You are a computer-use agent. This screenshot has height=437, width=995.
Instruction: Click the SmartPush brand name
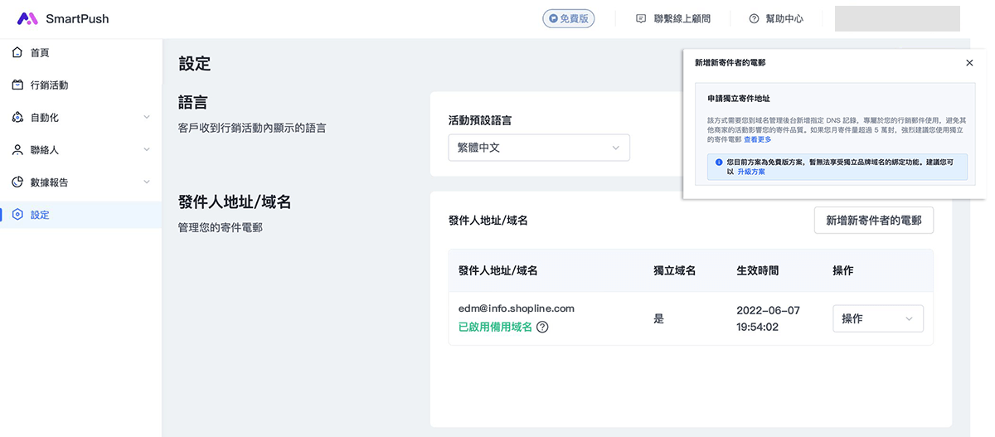[77, 18]
